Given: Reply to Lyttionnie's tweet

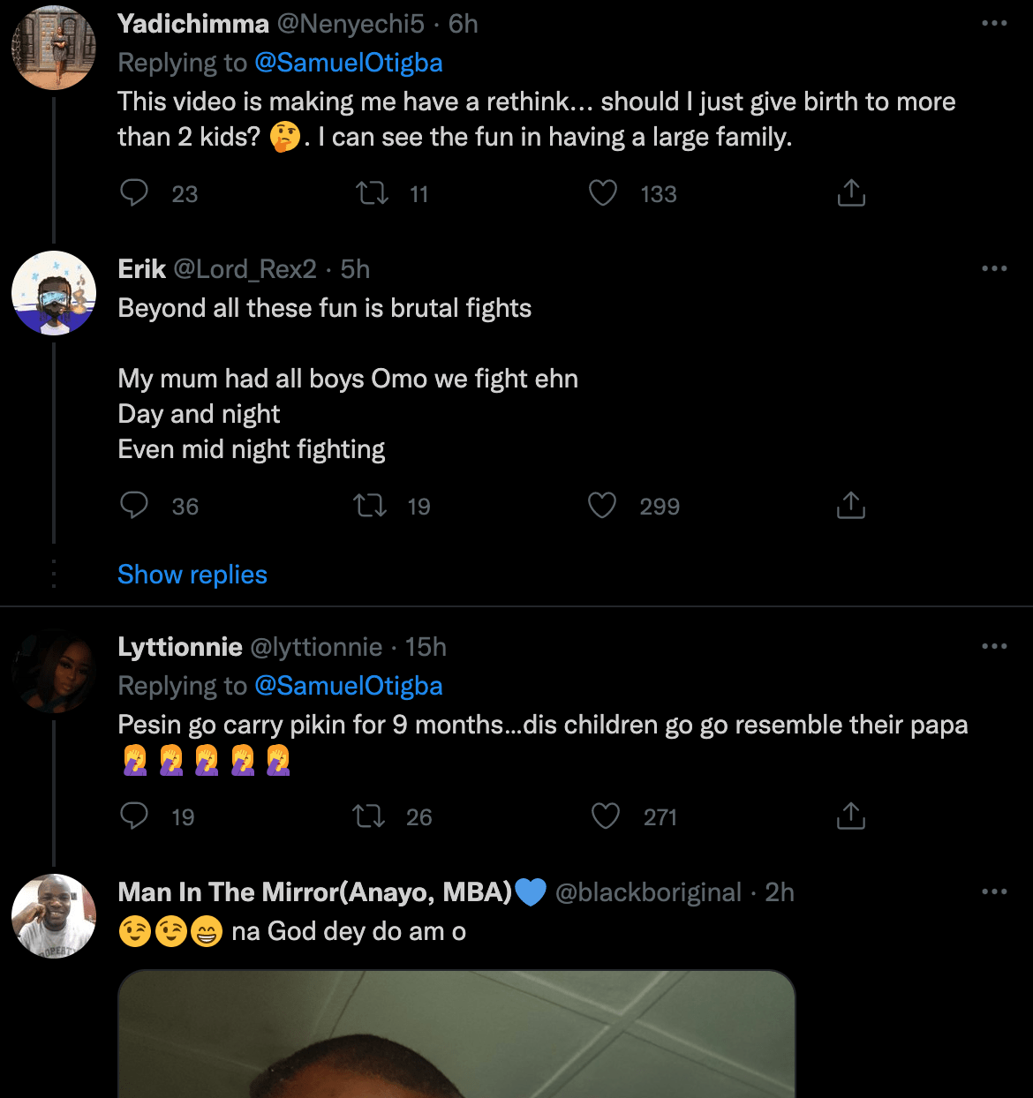Looking at the screenshot, I should pos(134,816).
